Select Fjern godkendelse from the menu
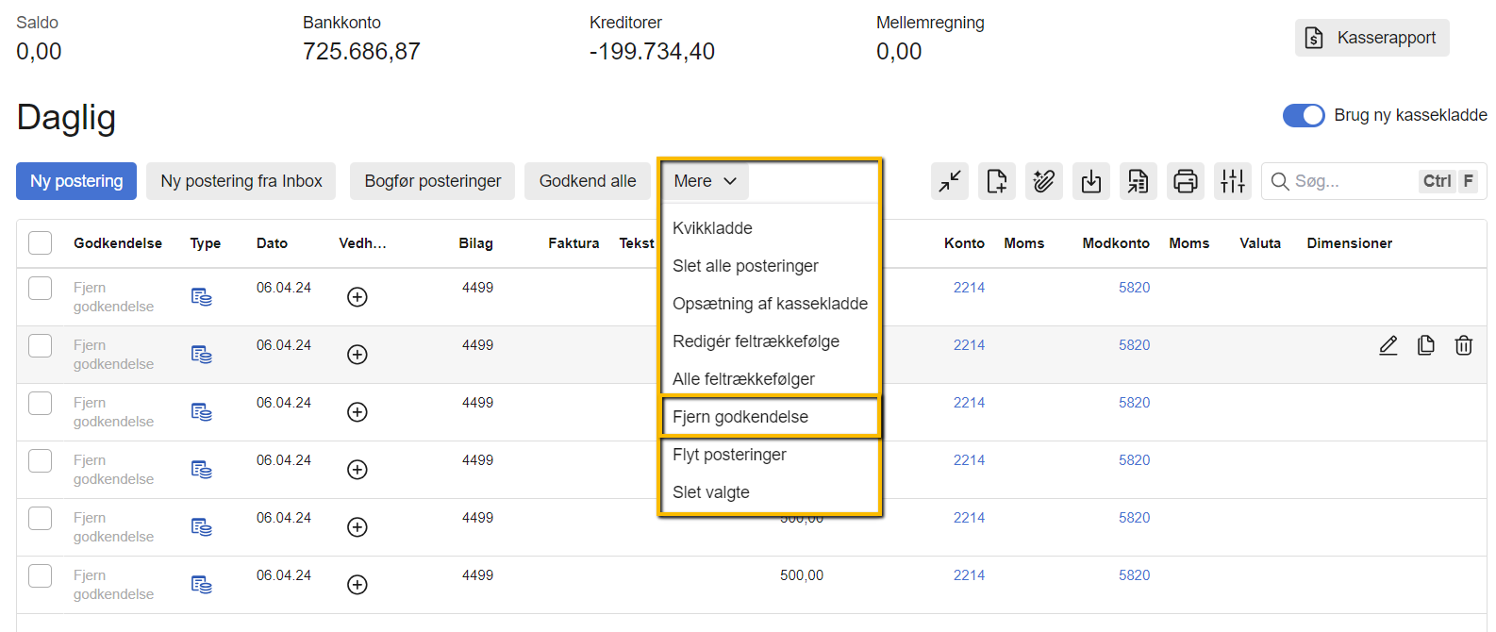Screen dimensions: 1496x632 click(740, 417)
